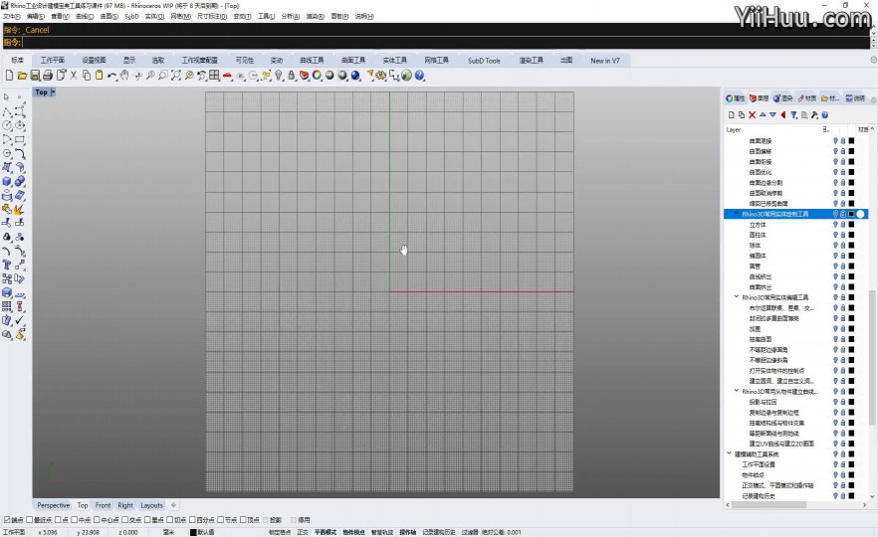Click the New file icon in toolbar
The image size is (878, 537).
[x=10, y=76]
